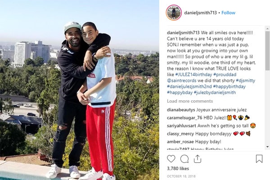Screen dimensions: 270x180
Task: Open the #JULEZ14birthday hashtag
Action: click(193, 75)
